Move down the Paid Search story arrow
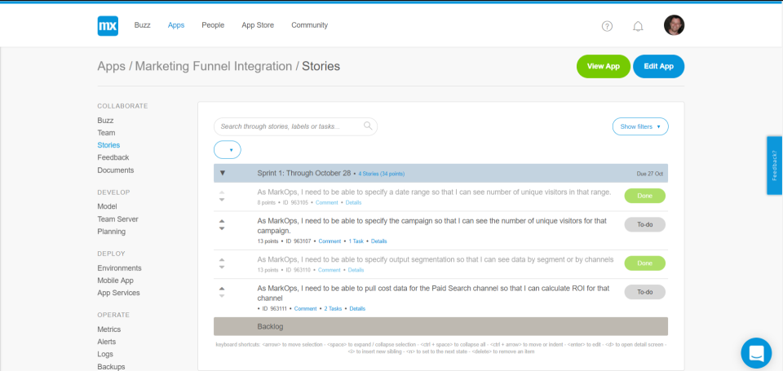Screen dimensions: 783x371 click(x=222, y=295)
